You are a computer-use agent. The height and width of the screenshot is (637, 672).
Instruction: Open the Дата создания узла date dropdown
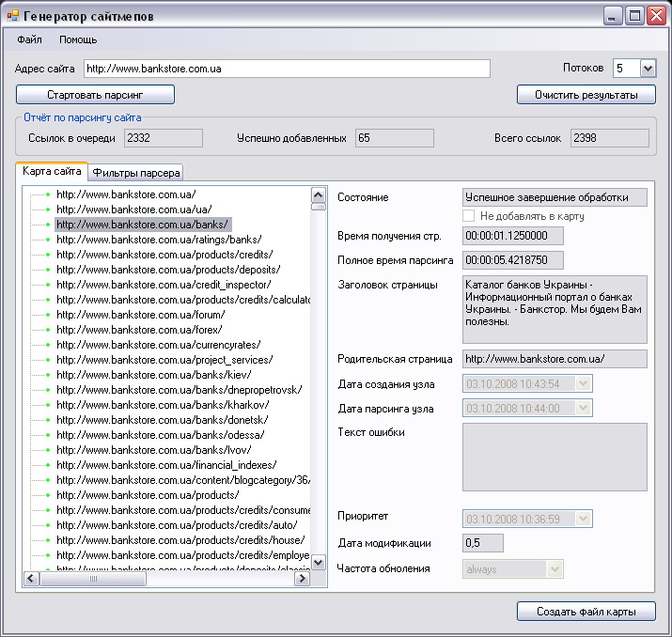tap(583, 384)
